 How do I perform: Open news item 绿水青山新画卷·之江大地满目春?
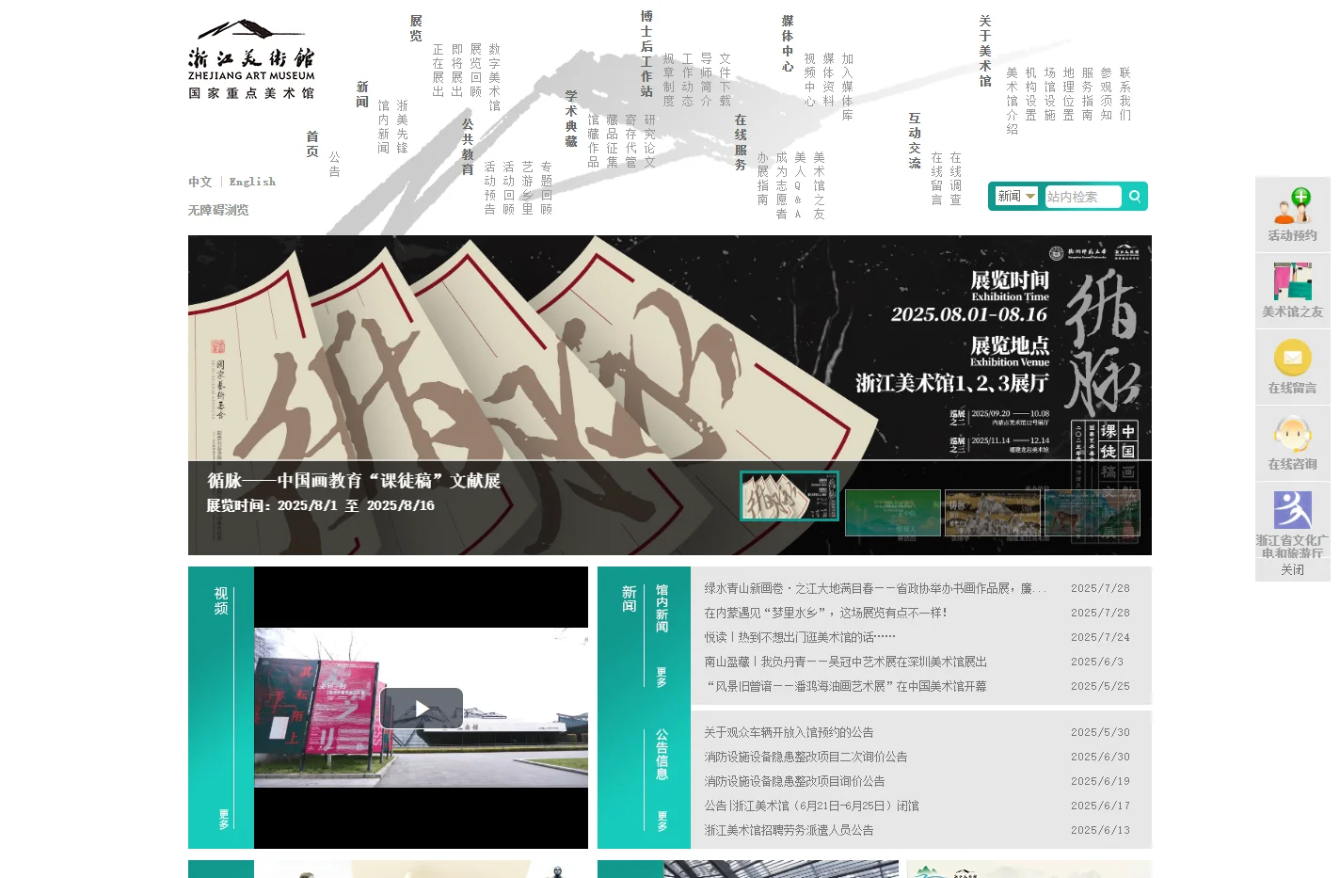(x=875, y=588)
